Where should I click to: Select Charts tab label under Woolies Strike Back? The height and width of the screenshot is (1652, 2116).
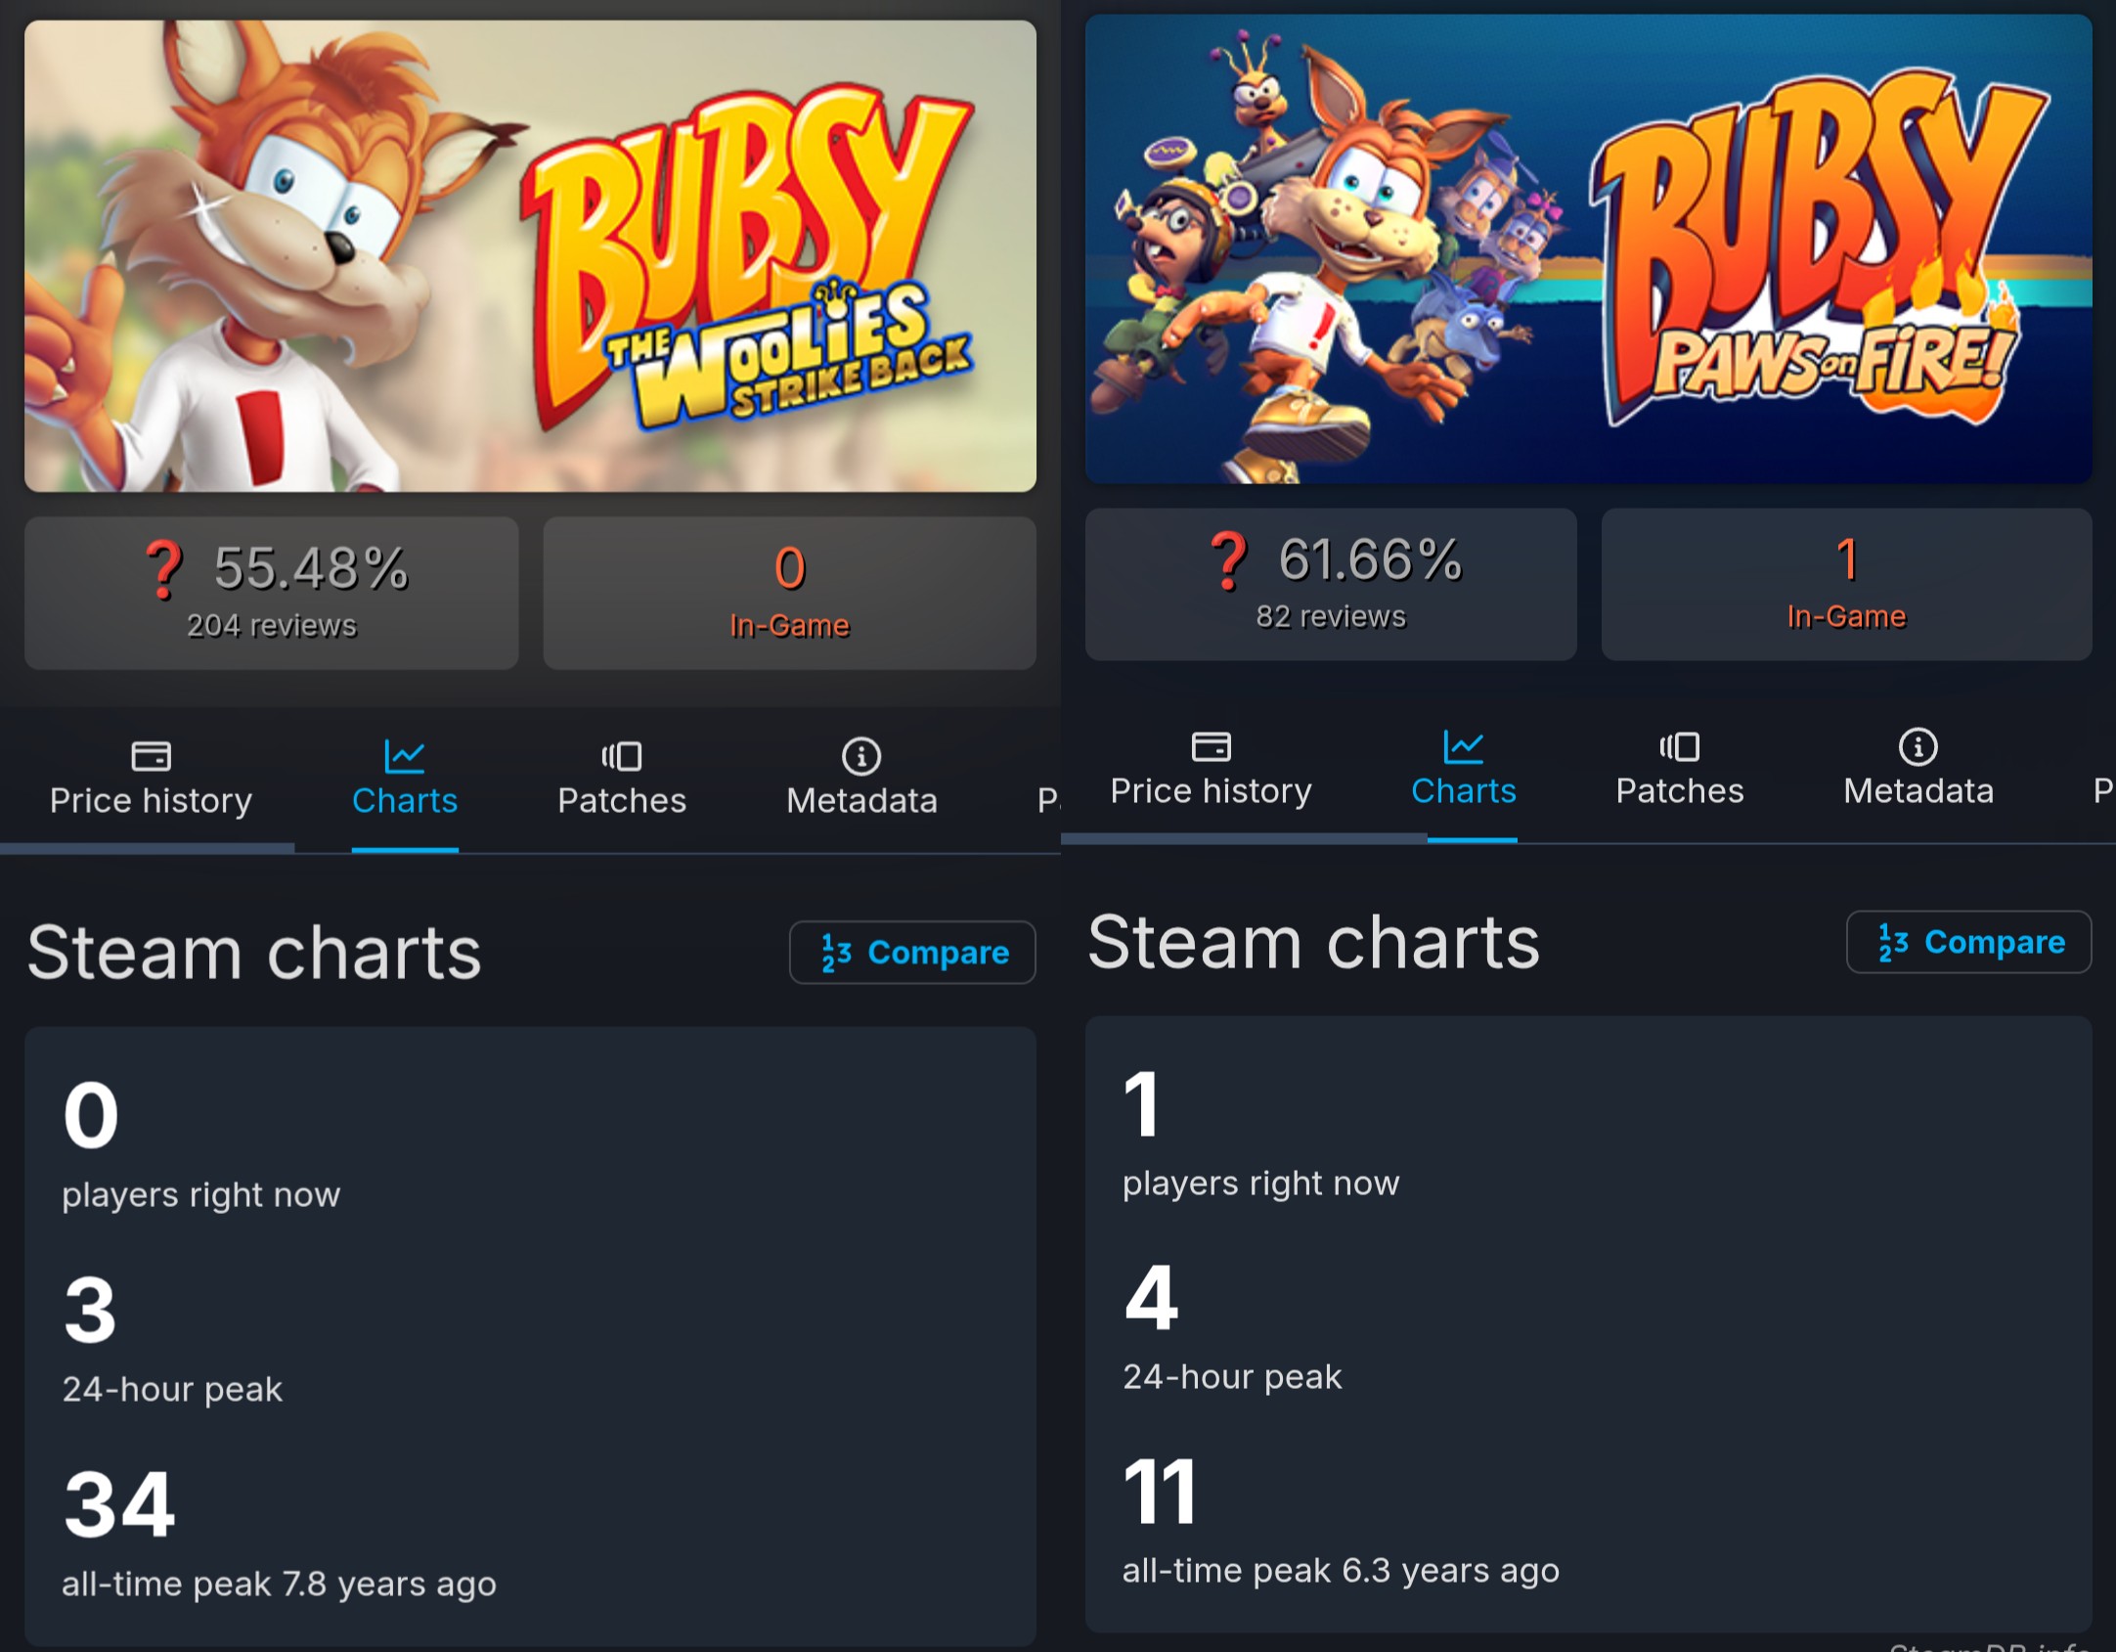(405, 800)
